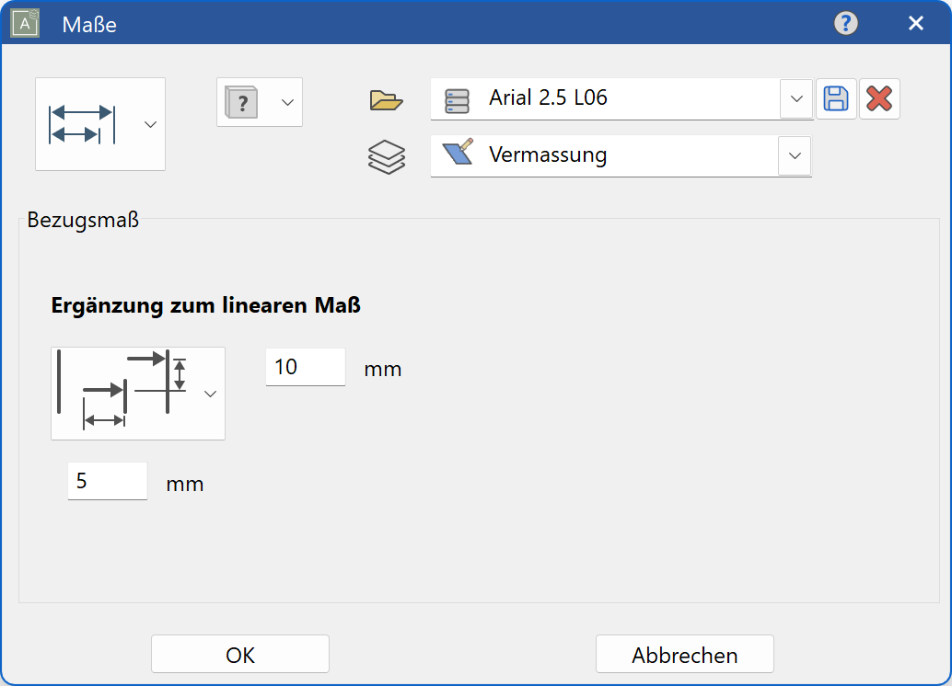Click the 10 mm value field
The height and width of the screenshot is (686, 952).
(305, 366)
